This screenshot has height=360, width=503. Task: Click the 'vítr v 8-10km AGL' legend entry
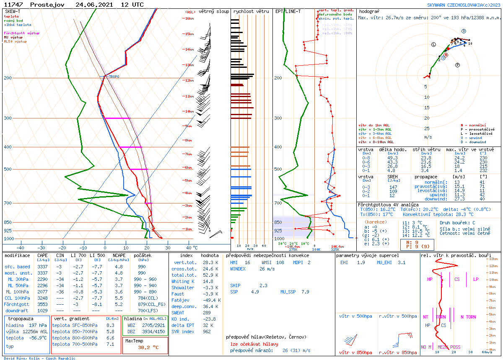[376, 142]
